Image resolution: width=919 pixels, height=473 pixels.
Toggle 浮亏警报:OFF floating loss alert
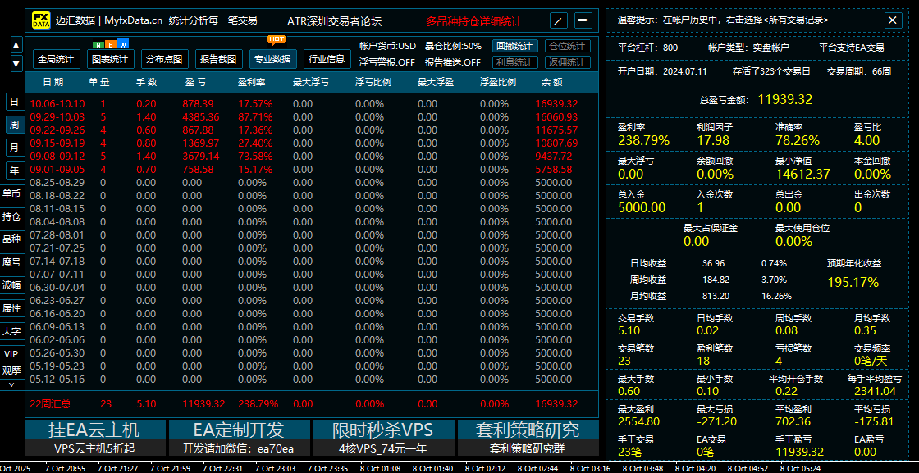point(386,62)
